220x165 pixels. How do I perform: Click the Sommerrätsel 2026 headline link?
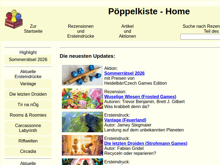(x=124, y=73)
